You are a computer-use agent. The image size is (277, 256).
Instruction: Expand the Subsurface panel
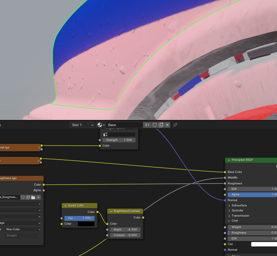(229, 205)
